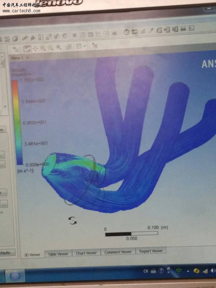Click the legend unit label [m s^-1]

[x=25, y=171]
